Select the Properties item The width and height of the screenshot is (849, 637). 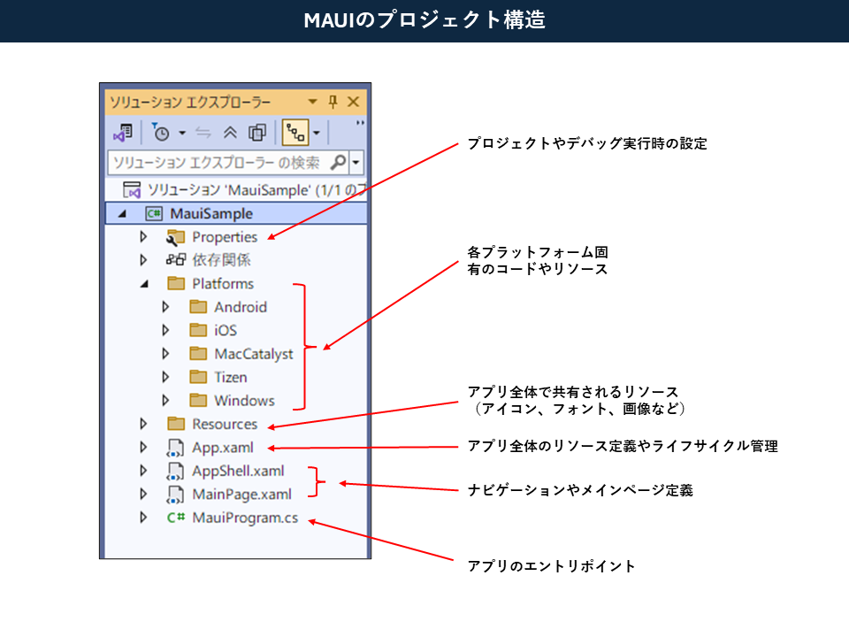pyautogui.click(x=225, y=237)
